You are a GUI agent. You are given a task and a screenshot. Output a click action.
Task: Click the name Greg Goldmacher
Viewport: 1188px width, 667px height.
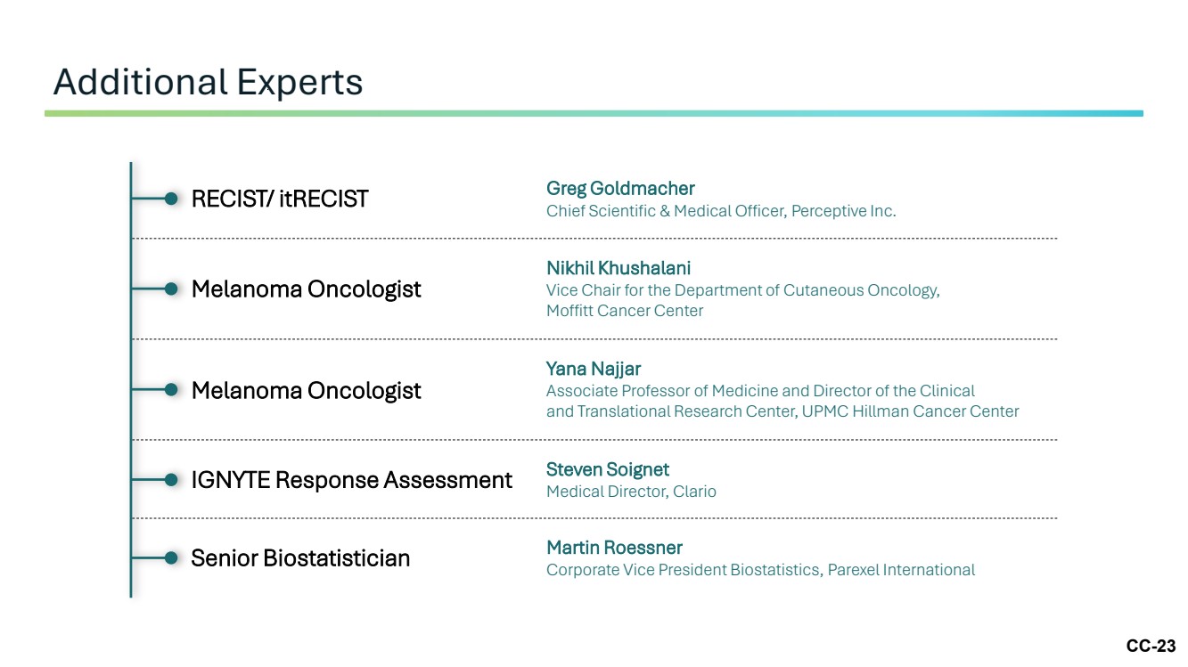pos(620,189)
